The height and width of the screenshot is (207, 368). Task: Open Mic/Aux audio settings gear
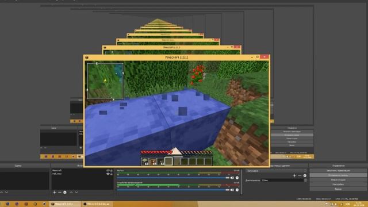click(x=237, y=178)
